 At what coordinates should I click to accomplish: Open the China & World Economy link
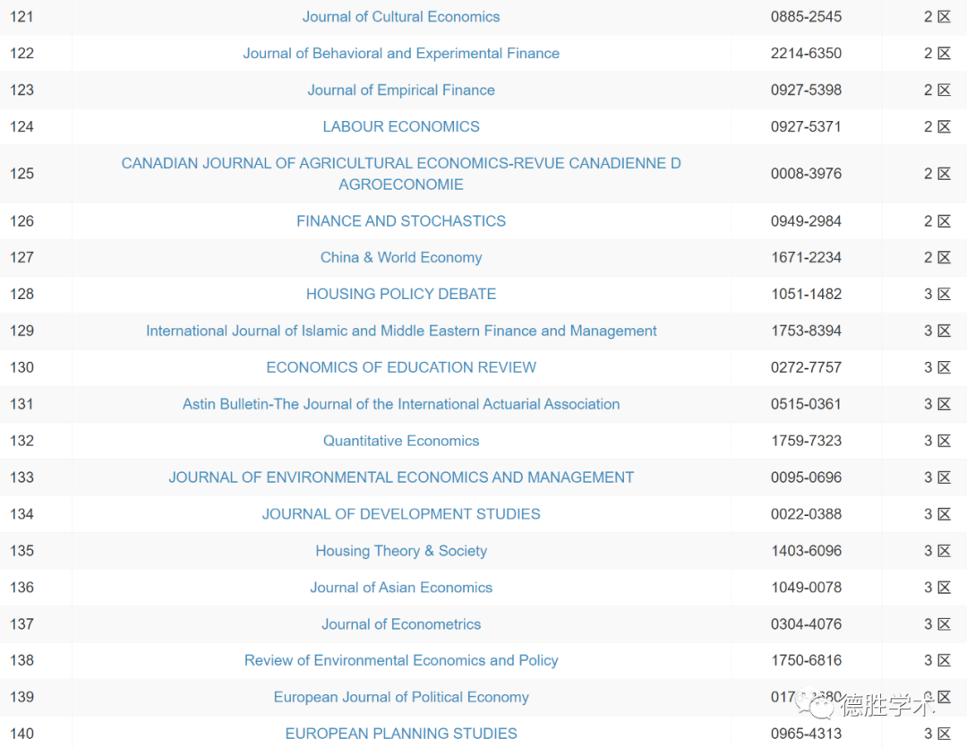pyautogui.click(x=401, y=257)
